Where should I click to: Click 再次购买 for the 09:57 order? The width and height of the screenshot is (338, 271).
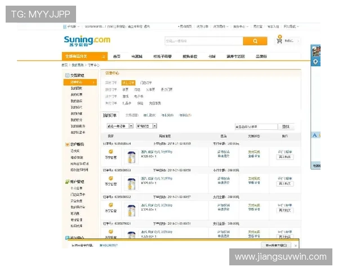[284, 210]
